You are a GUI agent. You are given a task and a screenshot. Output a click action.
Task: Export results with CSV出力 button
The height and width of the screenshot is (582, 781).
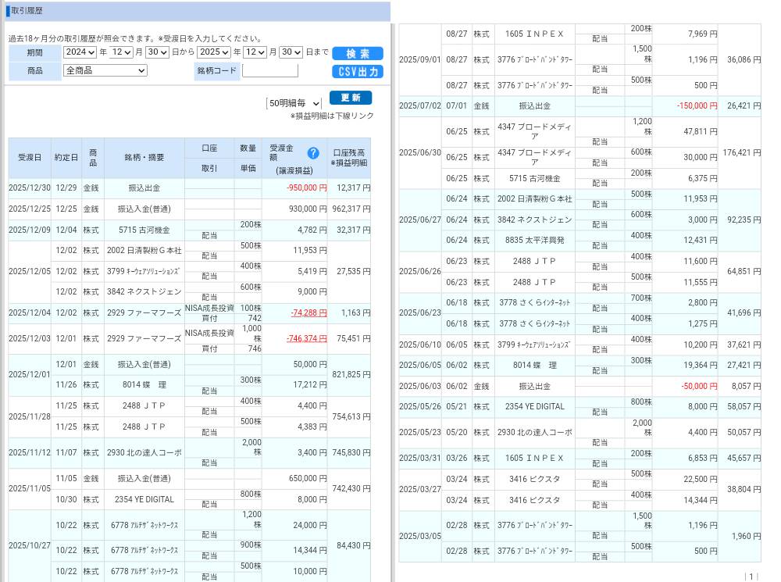point(358,71)
